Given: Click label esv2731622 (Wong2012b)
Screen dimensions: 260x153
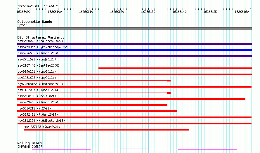Looking at the screenshot, I should click(x=37, y=78).
